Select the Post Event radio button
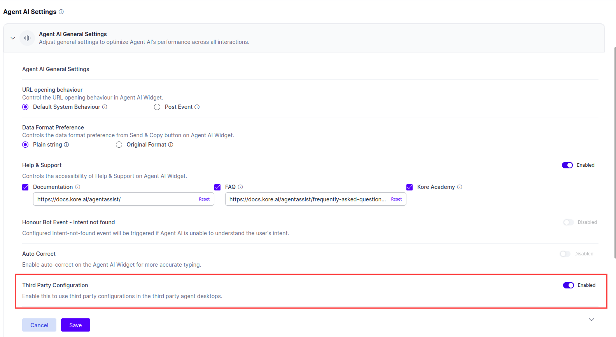Screen dimensions: 616x337 [157, 107]
